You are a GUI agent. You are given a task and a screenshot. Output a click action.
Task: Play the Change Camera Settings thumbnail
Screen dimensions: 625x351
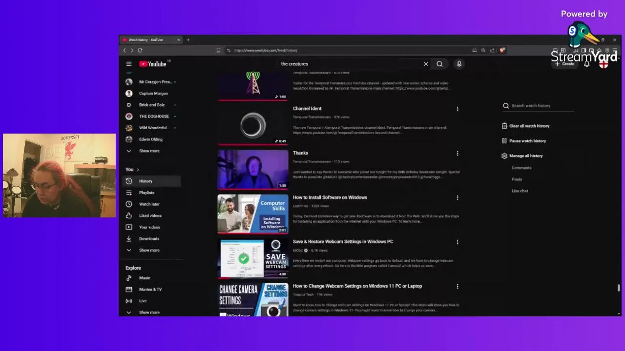click(x=253, y=300)
